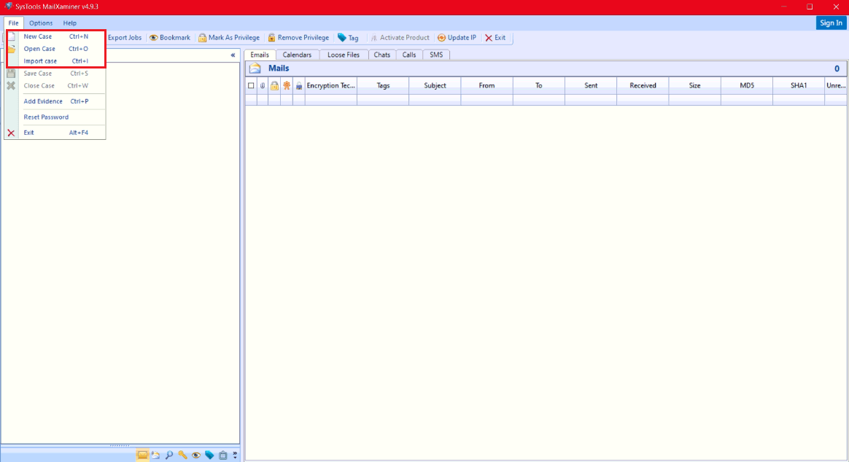This screenshot has height=462, width=849.
Task: Select Add Evidence in File menu
Action: tap(55, 101)
